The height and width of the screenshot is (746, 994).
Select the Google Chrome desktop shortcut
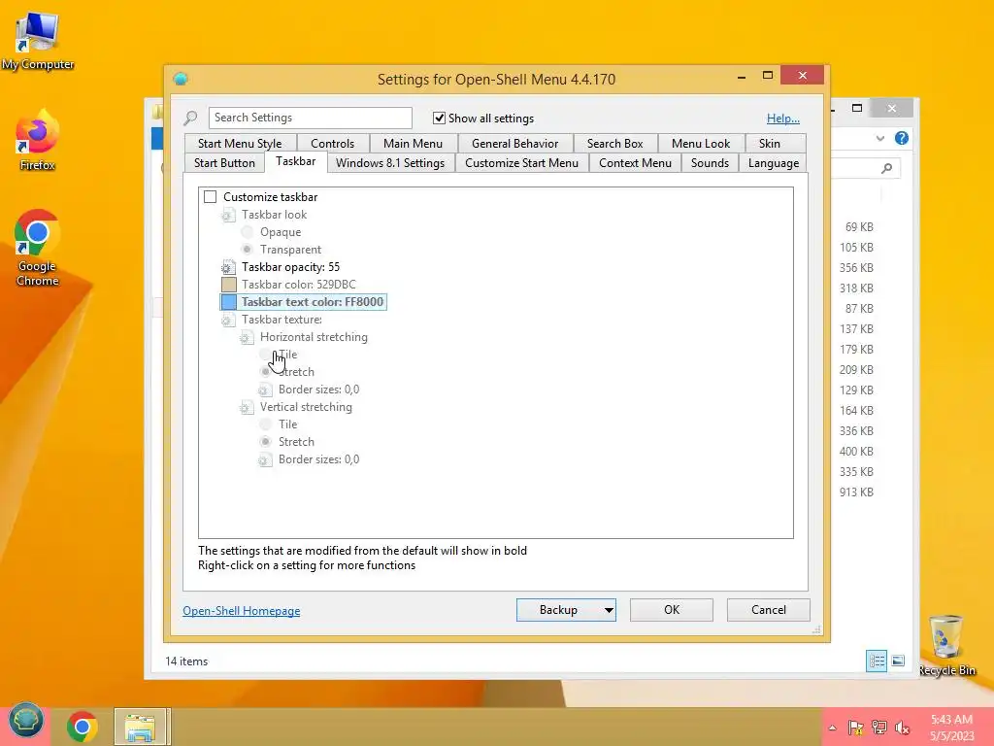click(x=38, y=248)
